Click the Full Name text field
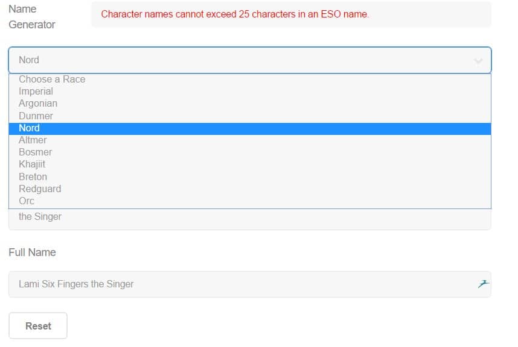 pyautogui.click(x=250, y=284)
